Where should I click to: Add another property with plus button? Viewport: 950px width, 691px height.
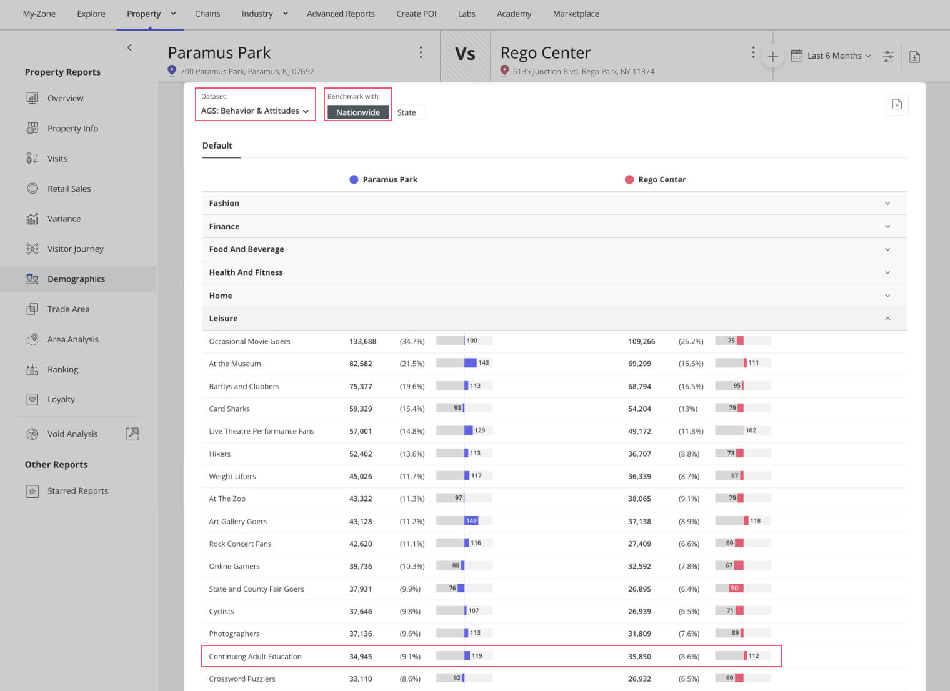tap(772, 57)
